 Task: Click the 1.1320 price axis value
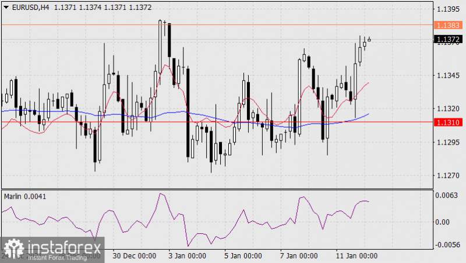point(448,108)
